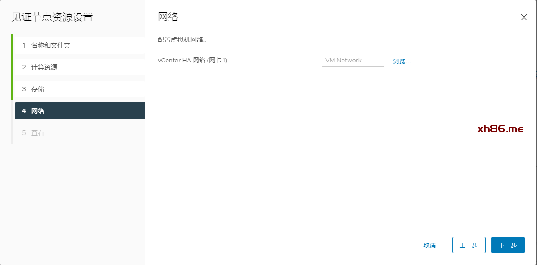This screenshot has height=265, width=537.
Task: Click the vCenter HA 网络 (网卡 1) label
Action: pos(192,61)
